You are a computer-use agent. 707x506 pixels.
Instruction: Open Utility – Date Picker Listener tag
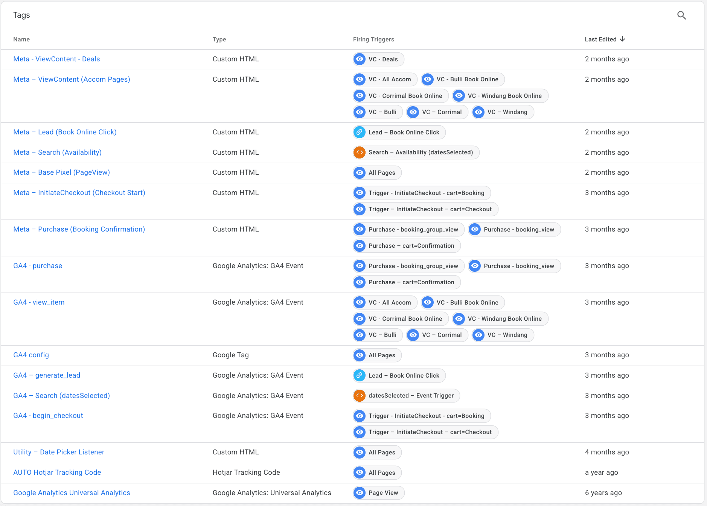pyautogui.click(x=59, y=452)
